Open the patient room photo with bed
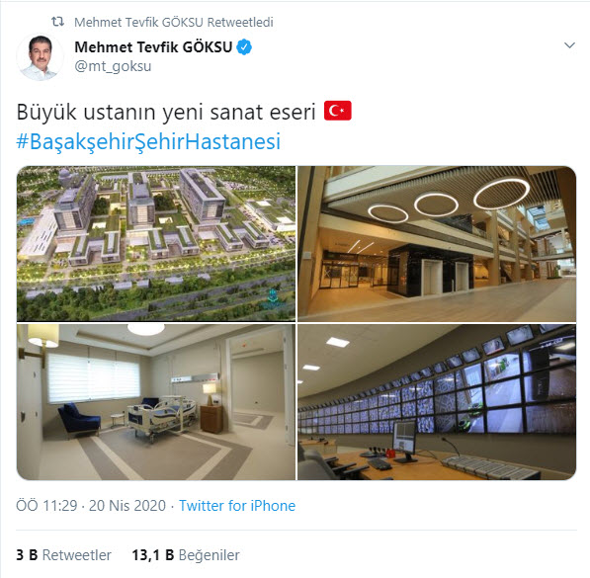Image resolution: width=590 pixels, height=578 pixels. (156, 402)
